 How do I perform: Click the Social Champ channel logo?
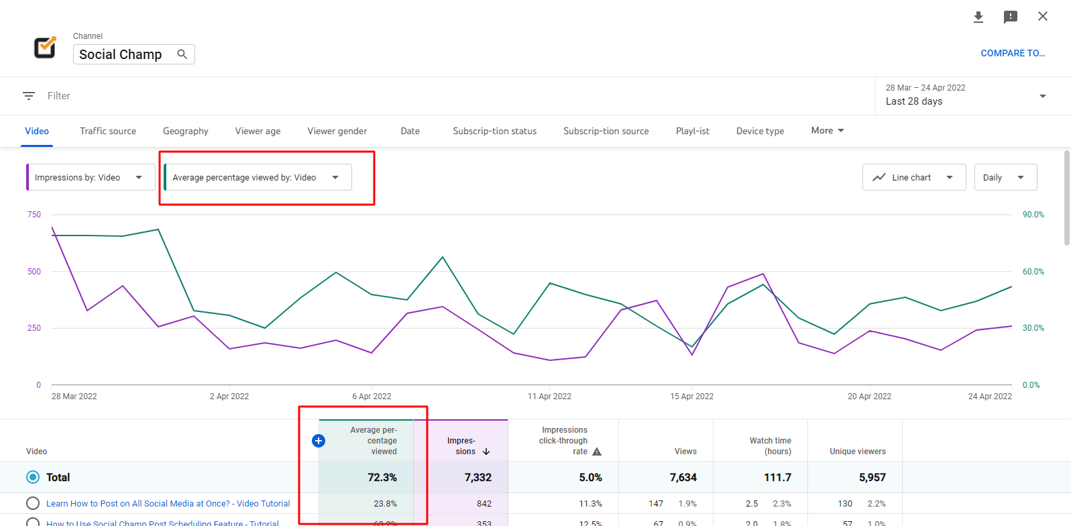coord(45,48)
